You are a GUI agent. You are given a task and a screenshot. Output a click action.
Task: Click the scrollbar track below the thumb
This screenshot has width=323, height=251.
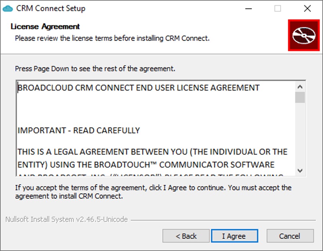[300, 134]
